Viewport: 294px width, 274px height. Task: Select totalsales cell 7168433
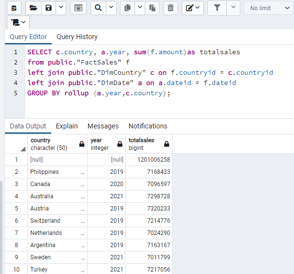coord(149,172)
